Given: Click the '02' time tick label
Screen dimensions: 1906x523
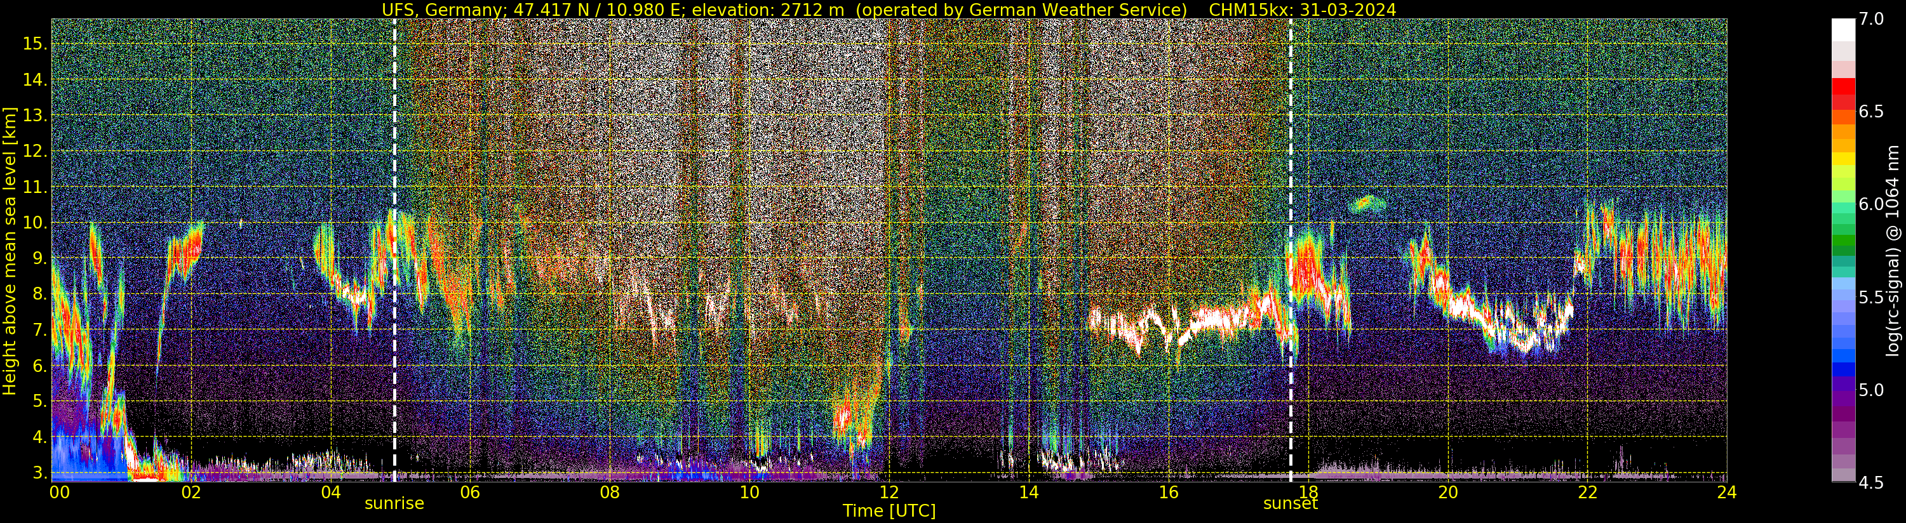Looking at the screenshot, I should (x=192, y=492).
